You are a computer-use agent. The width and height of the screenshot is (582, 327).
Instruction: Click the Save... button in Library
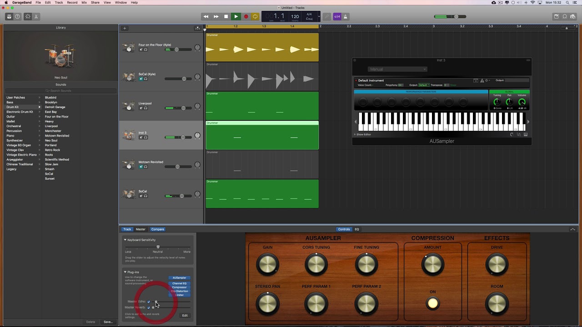click(108, 322)
